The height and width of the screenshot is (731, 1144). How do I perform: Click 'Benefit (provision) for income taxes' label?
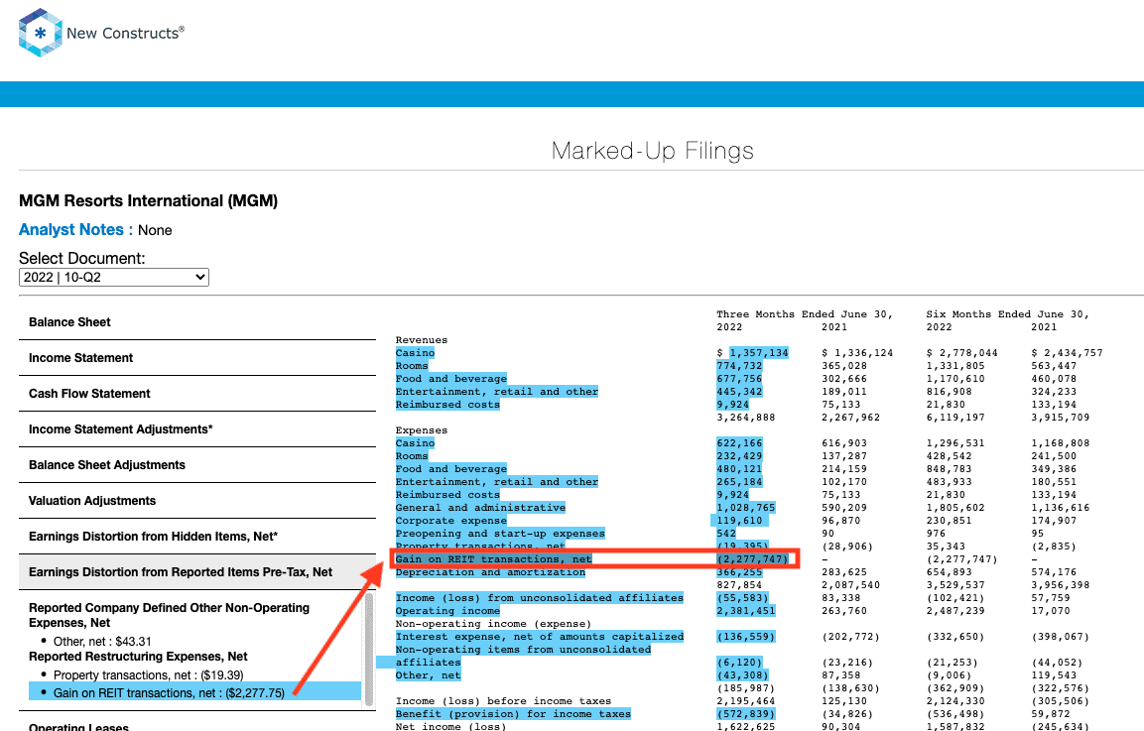point(513,714)
